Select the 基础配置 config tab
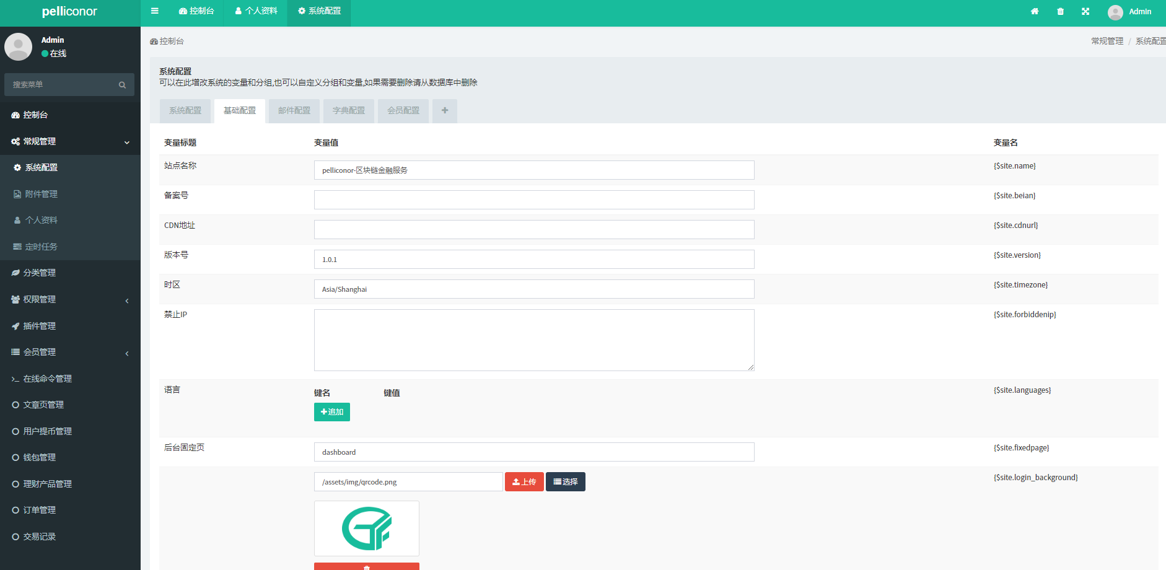 tap(240, 111)
